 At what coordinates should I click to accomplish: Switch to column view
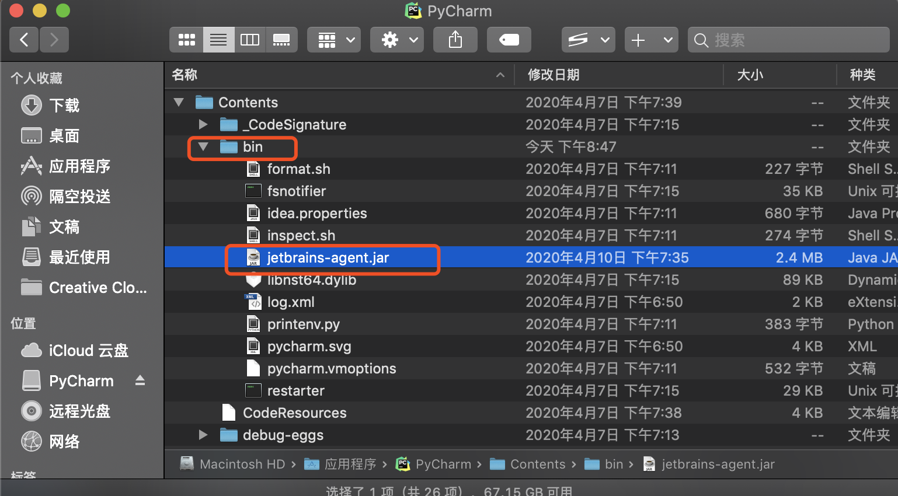pos(250,40)
